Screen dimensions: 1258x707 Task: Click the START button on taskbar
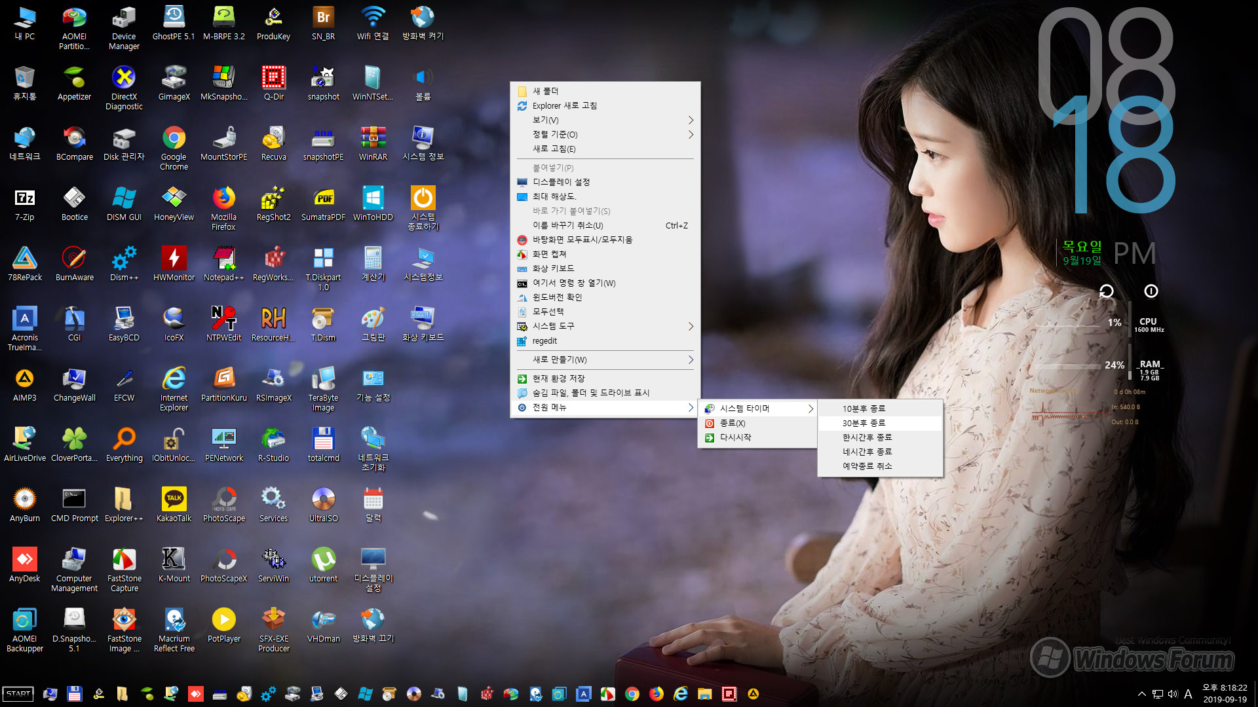click(x=18, y=694)
